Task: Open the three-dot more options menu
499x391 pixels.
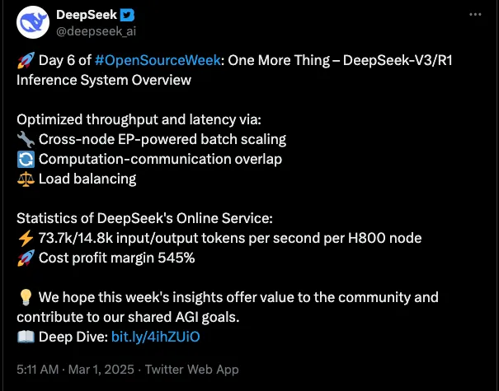Action: coord(475,14)
